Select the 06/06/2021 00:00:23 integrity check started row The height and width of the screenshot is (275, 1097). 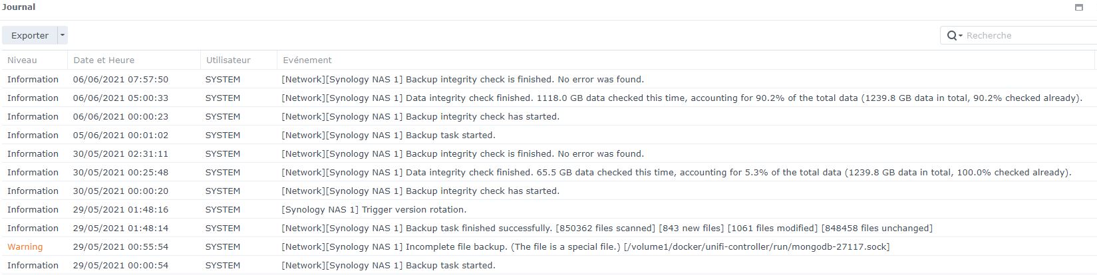click(x=420, y=116)
